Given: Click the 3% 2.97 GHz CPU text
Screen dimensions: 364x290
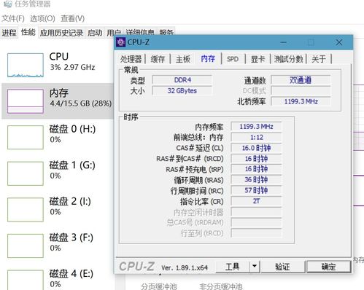Looking at the screenshot, I should coord(72,67).
